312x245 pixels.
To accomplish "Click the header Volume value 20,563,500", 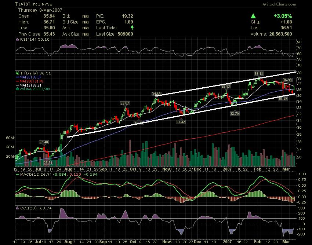I will click(280, 34).
